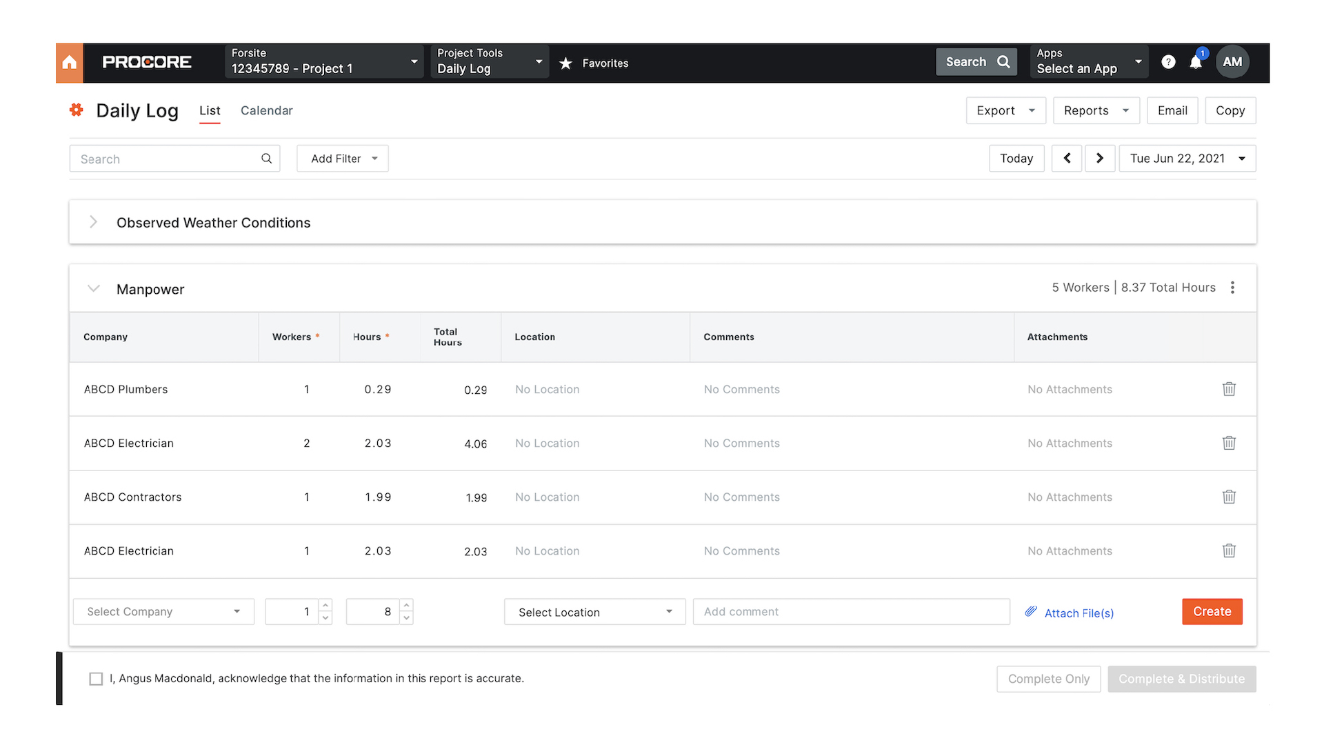Open the help question mark icon
This screenshot has width=1324, height=745.
tap(1168, 62)
